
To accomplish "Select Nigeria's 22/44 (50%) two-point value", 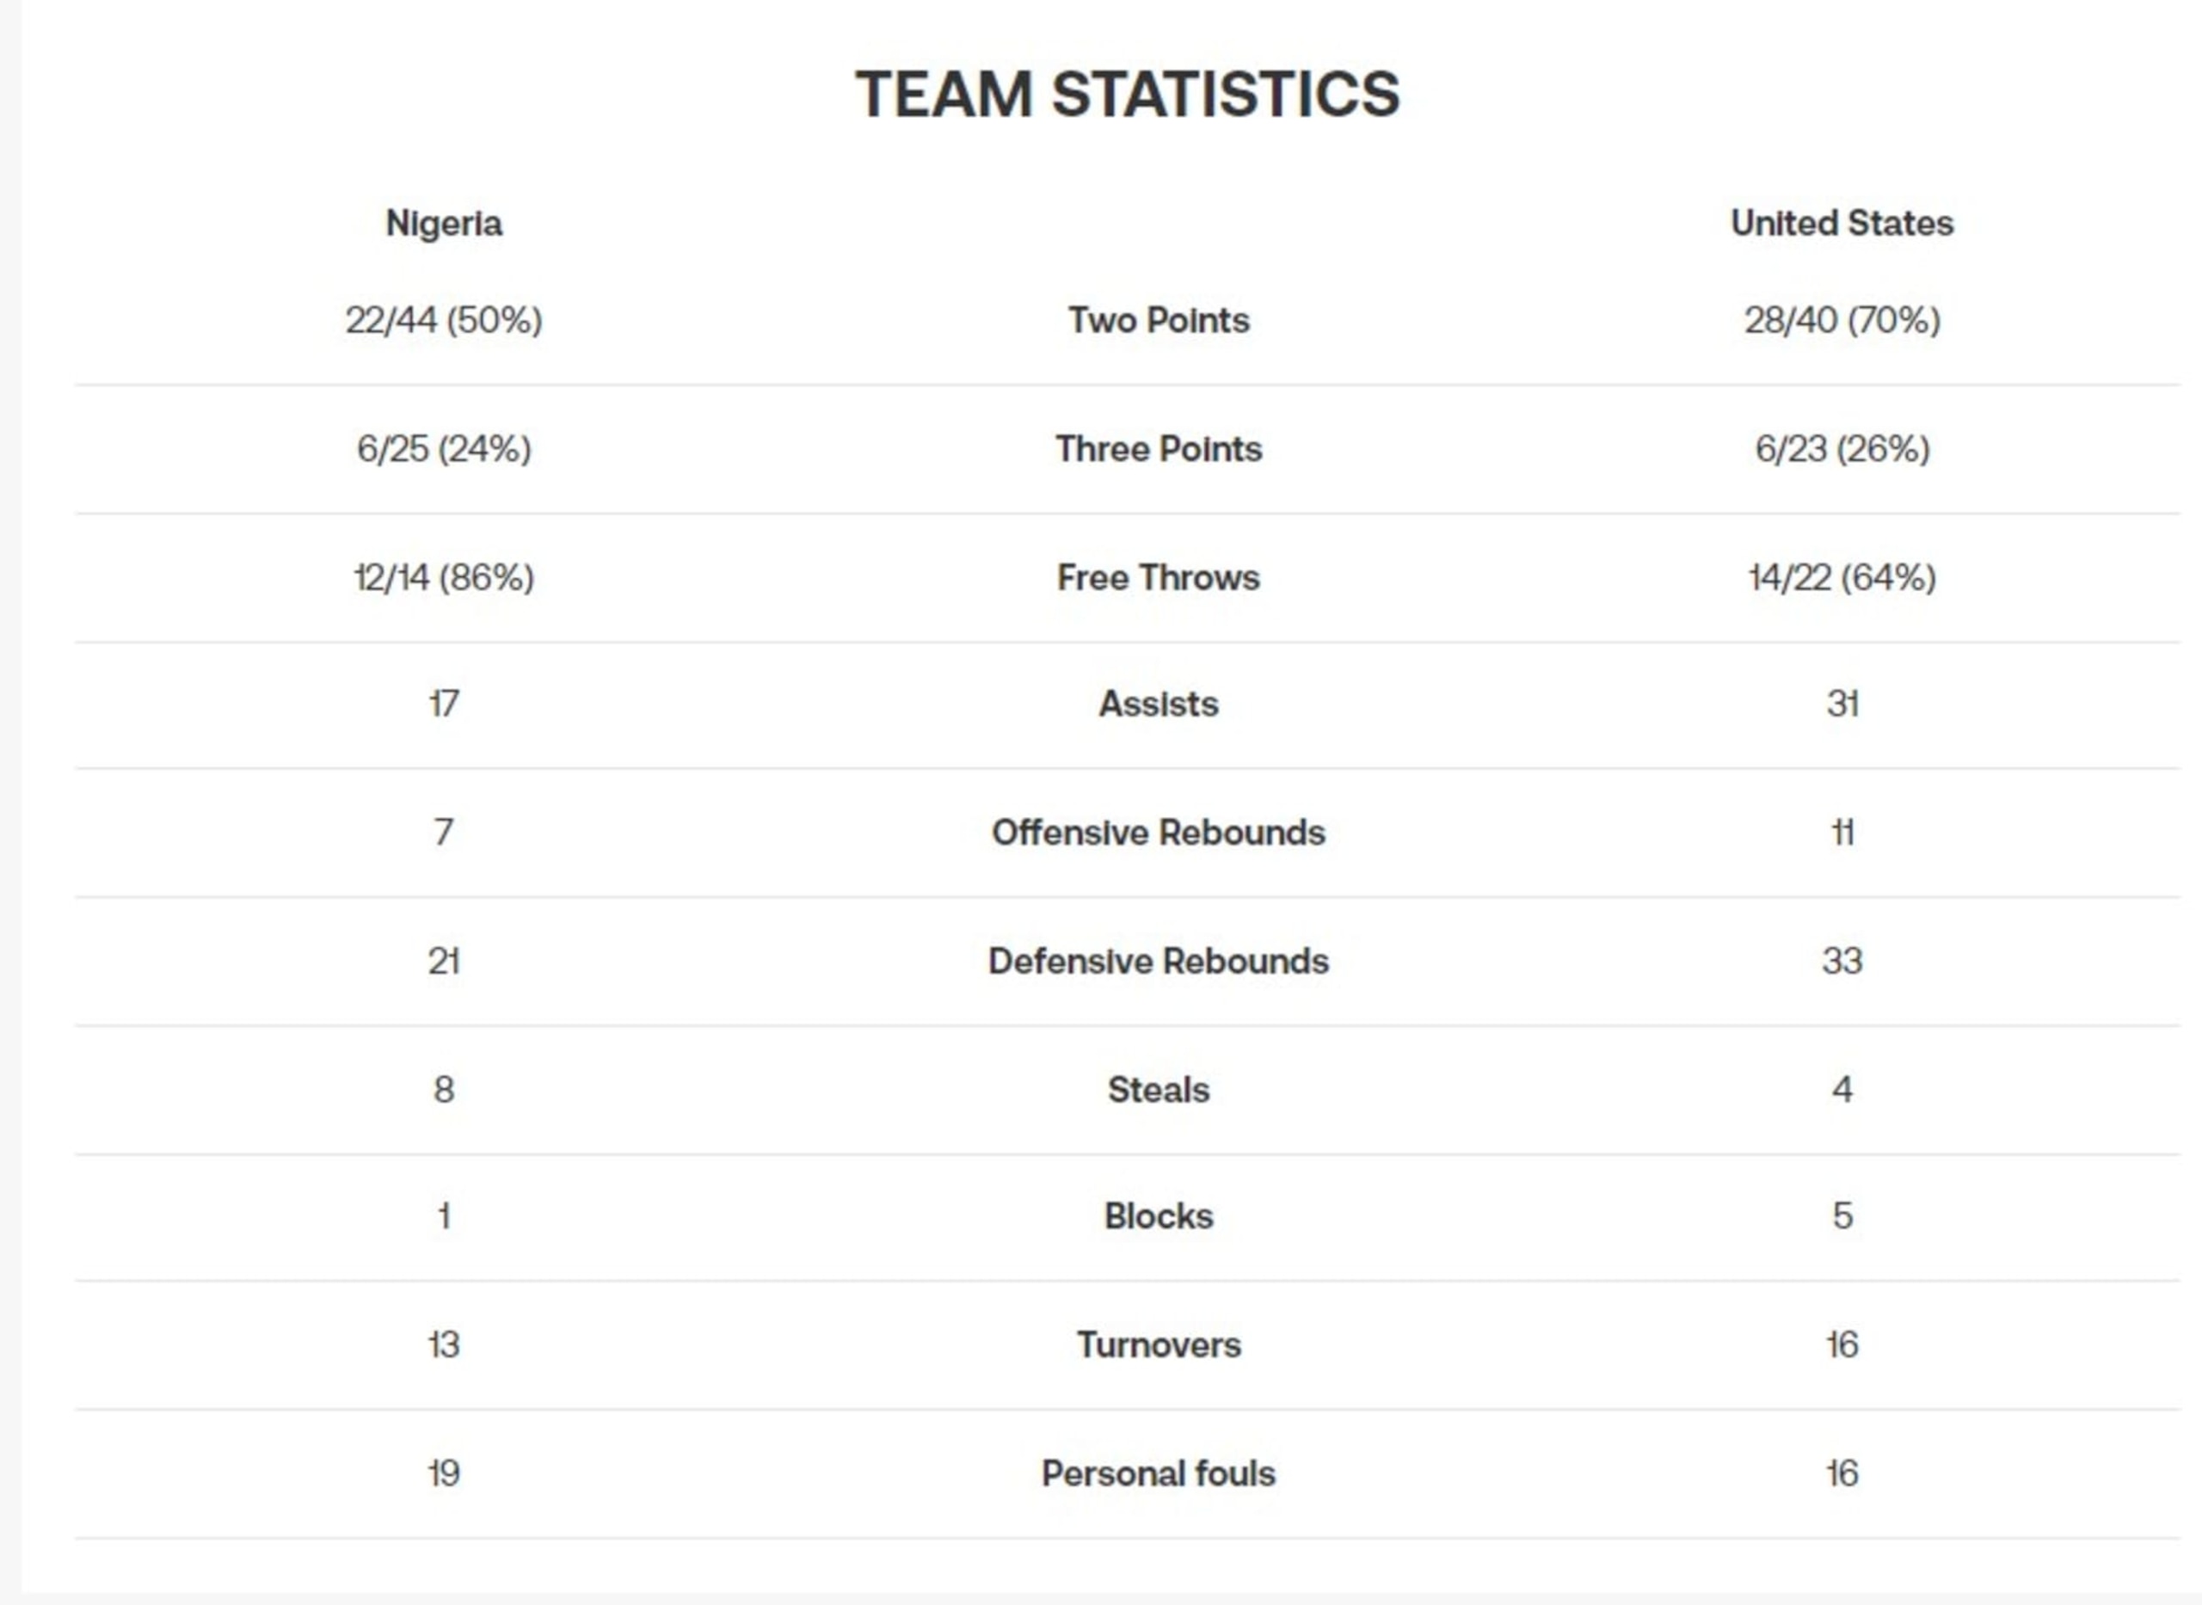I will (x=444, y=320).
